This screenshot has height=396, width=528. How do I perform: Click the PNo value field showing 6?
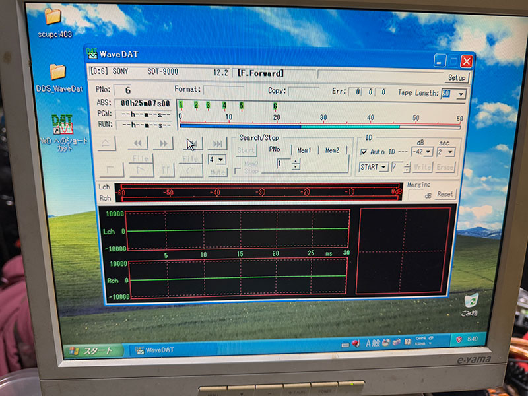[x=127, y=90]
